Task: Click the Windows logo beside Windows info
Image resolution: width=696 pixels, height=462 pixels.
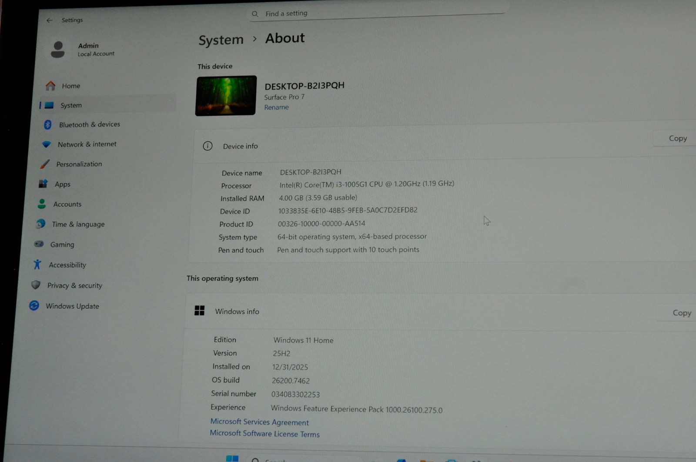Action: pyautogui.click(x=200, y=311)
